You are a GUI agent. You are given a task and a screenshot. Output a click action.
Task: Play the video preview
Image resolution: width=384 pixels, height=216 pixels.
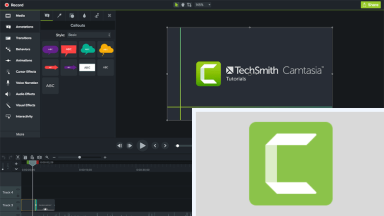click(142, 145)
